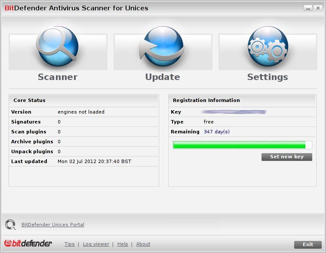Click the Type 'free' value

pyautogui.click(x=209, y=122)
